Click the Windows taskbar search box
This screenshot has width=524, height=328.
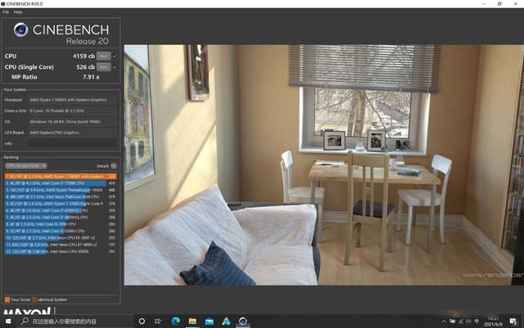[x=75, y=321]
